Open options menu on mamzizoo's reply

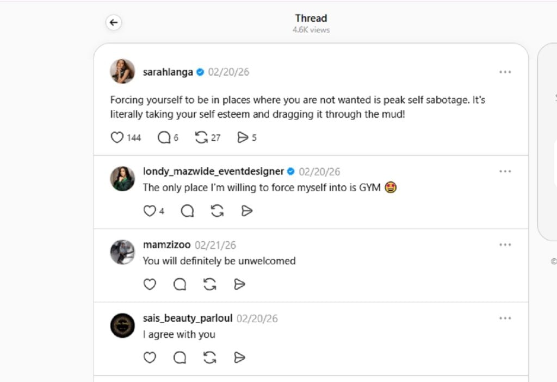pos(505,245)
